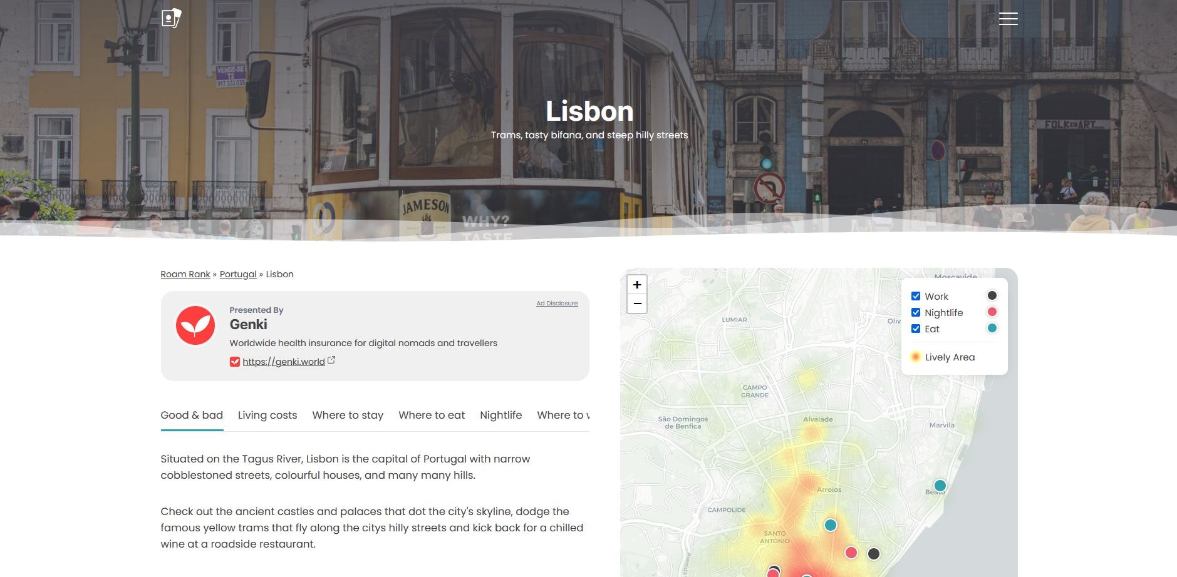This screenshot has width=1177, height=577.
Task: Open the Portugal breadcrumb link
Action: click(238, 274)
